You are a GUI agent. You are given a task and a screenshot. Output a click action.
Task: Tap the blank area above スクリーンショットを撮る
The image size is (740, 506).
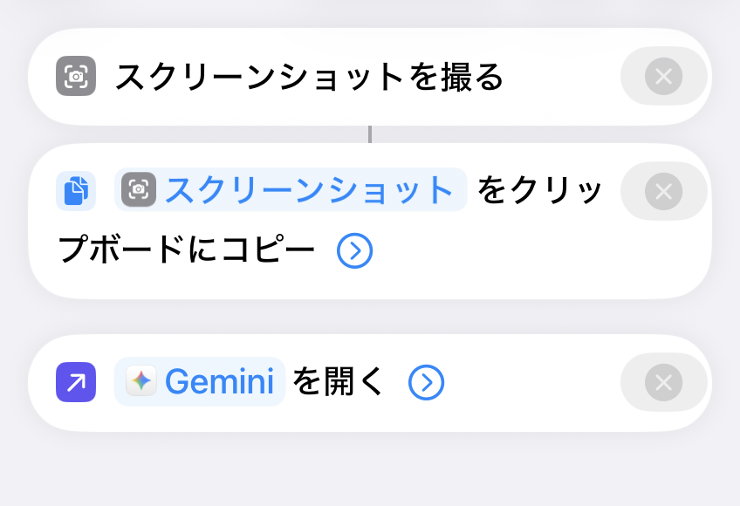(370, 13)
